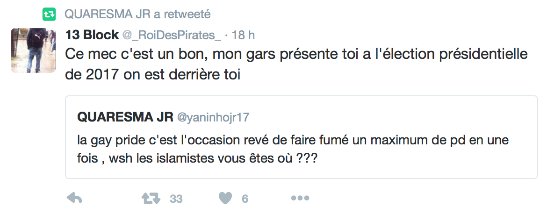Open QUARESMA JR from the retweet header
The image size is (547, 214).
pyautogui.click(x=107, y=14)
